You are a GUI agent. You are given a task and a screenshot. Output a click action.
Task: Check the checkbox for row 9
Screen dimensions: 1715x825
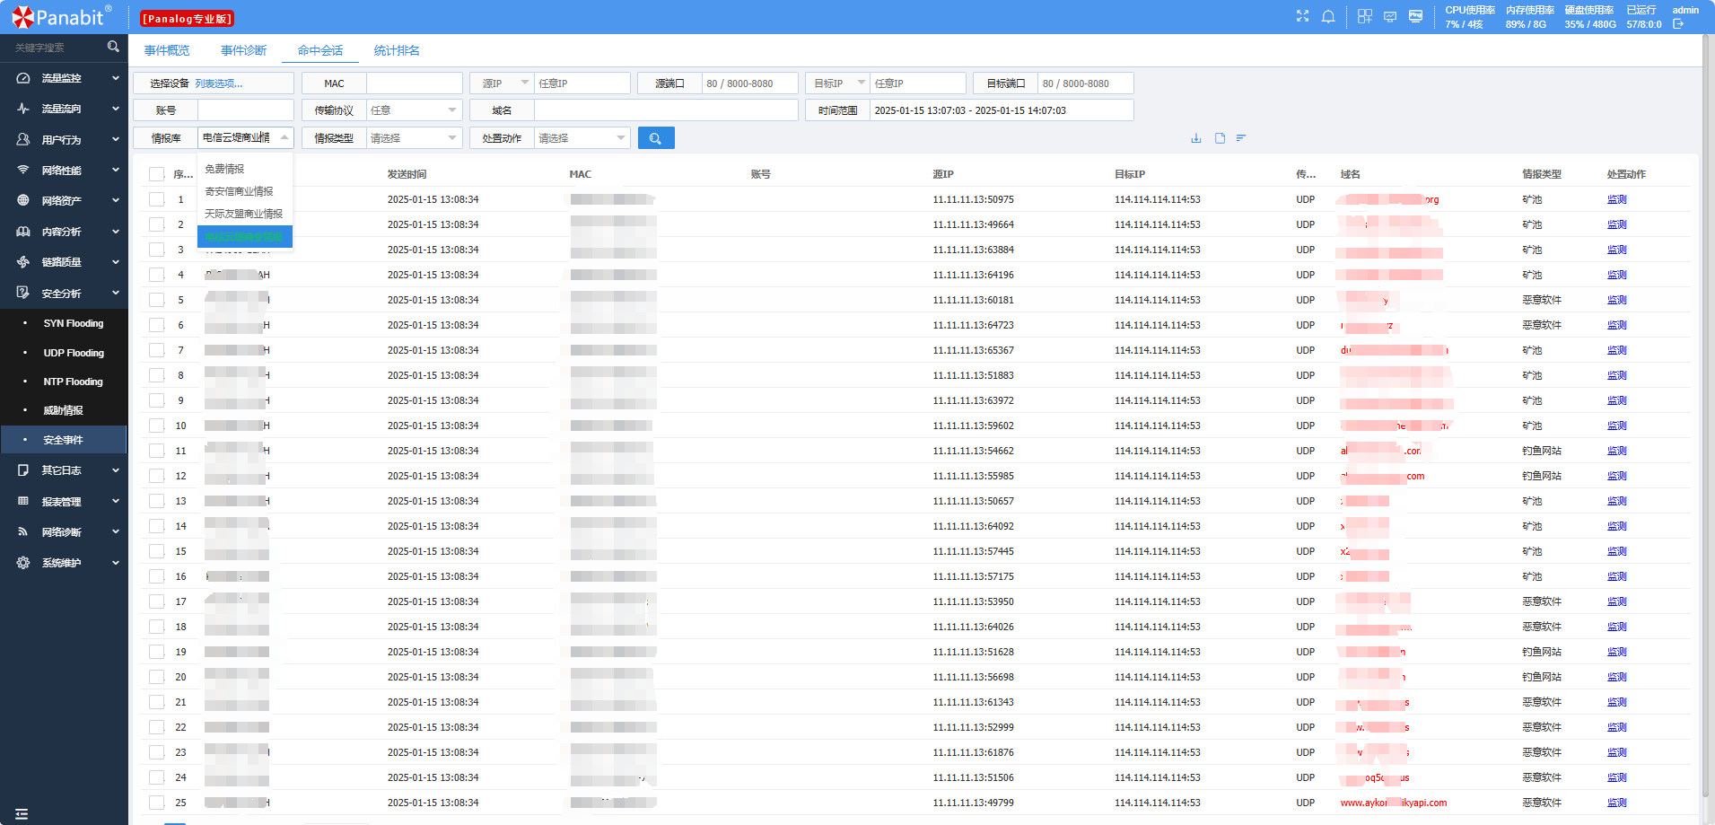157,400
